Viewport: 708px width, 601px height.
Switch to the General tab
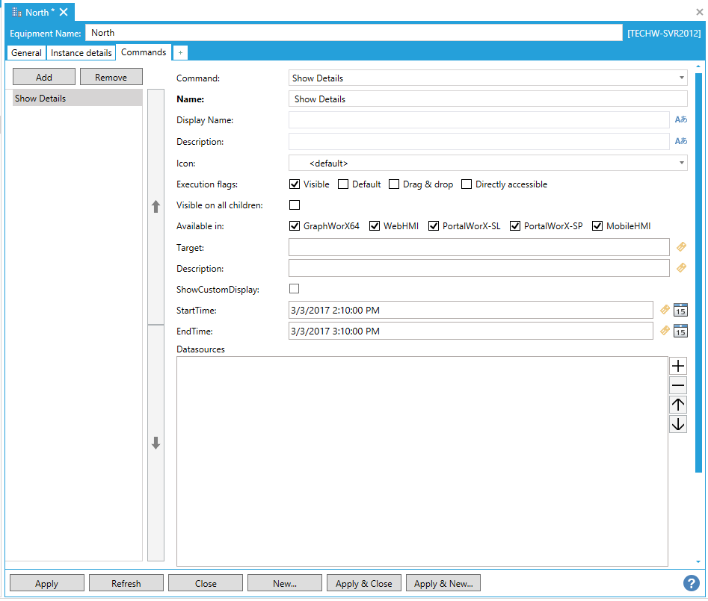(26, 53)
